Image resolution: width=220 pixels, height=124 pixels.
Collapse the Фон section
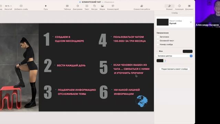click(157, 51)
